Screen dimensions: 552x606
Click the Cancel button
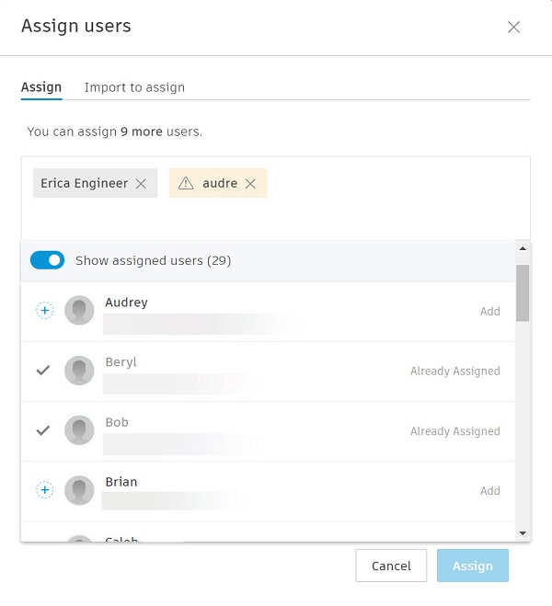click(x=391, y=566)
